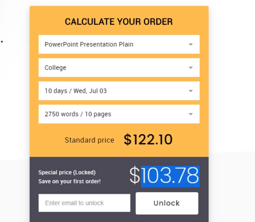The height and width of the screenshot is (222, 255).
Task: Click the dollar sign before the special price
Action: click(x=135, y=176)
